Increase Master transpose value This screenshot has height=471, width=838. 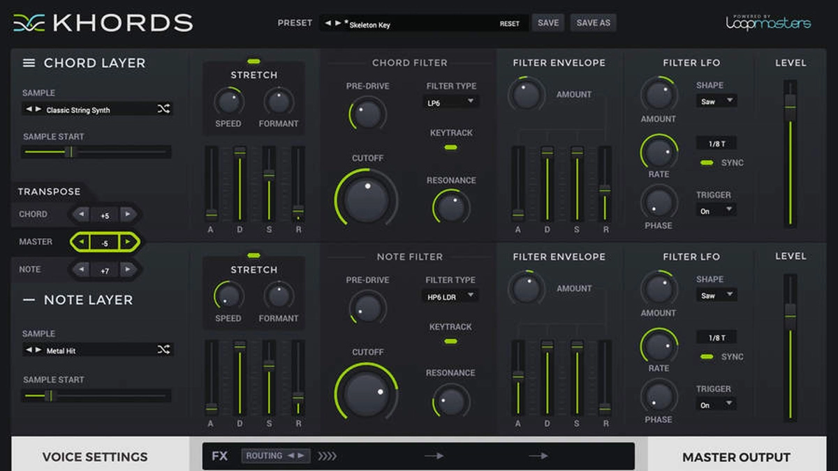coord(128,242)
